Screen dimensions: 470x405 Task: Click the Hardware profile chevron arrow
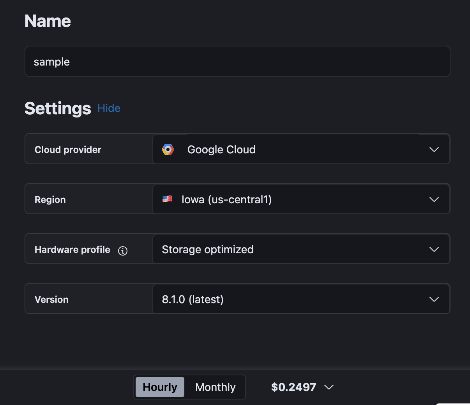434,249
